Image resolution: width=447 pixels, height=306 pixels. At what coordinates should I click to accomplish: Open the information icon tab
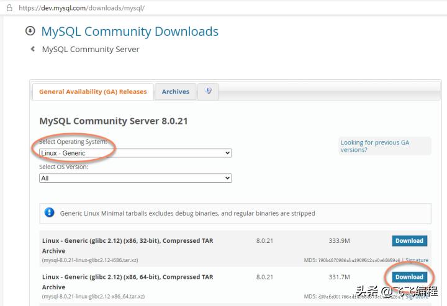point(208,91)
